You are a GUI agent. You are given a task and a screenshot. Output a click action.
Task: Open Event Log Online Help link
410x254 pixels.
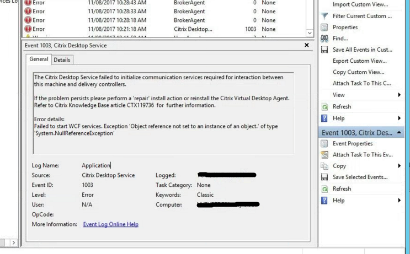pos(110,224)
